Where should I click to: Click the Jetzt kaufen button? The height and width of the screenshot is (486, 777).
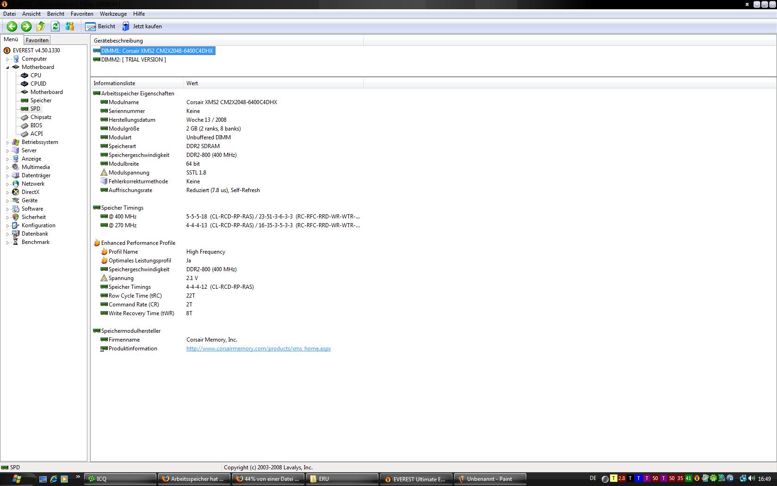pyautogui.click(x=142, y=26)
